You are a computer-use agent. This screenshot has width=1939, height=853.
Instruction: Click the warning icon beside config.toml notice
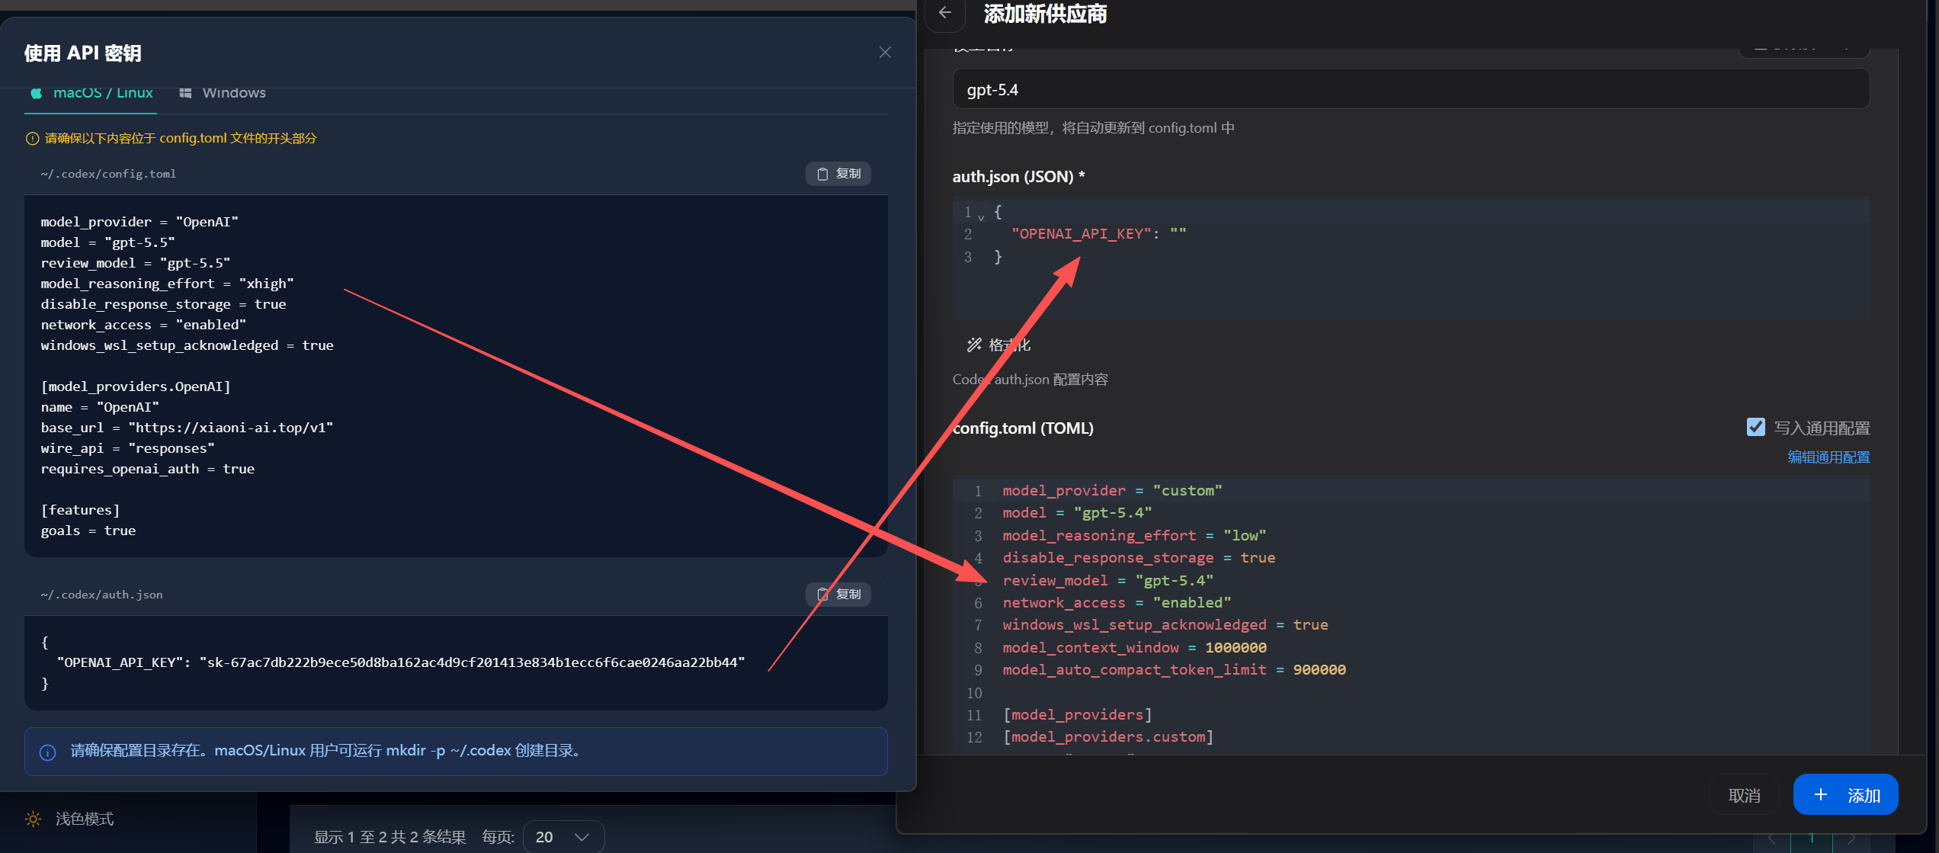[32, 138]
